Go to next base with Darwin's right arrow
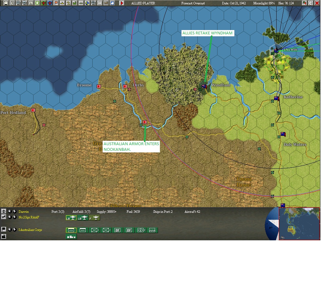 pyautogui.click(x=14, y=211)
